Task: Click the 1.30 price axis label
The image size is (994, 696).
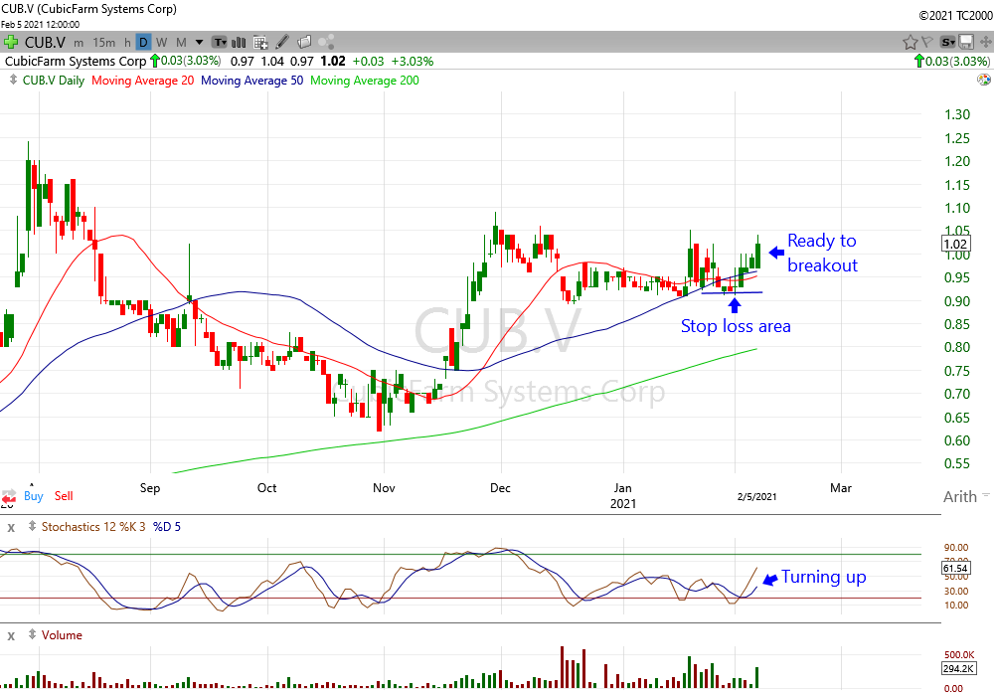Action: (x=956, y=114)
